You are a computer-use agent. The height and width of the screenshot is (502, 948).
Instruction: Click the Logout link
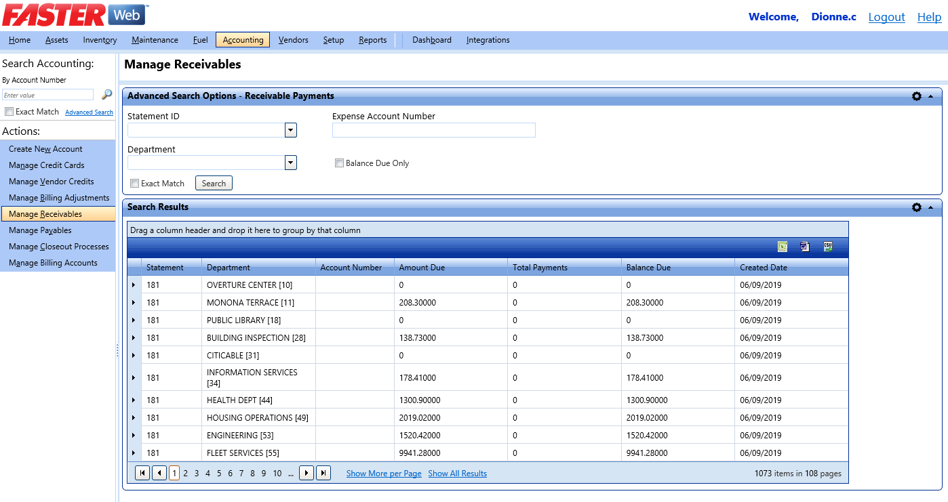[887, 17]
